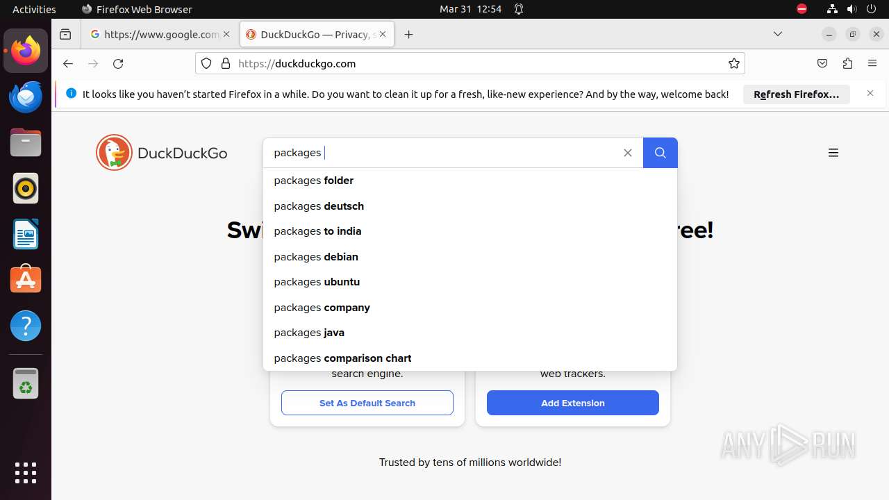Go forward one page in Firefox
This screenshot has height=500, width=889.
(x=93, y=63)
